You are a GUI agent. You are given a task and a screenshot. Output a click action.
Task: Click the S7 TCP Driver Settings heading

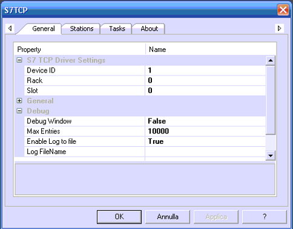tap(66, 60)
